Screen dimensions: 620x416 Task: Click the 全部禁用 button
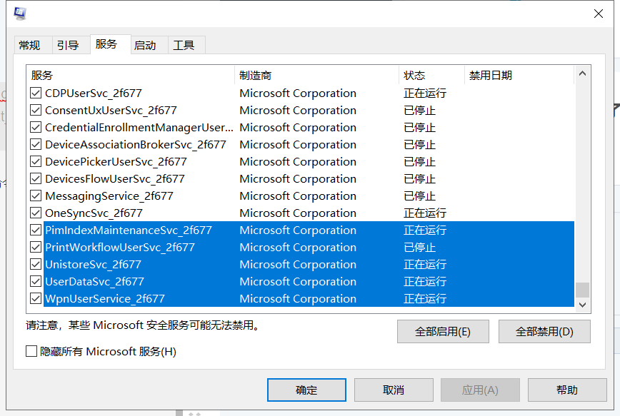544,331
